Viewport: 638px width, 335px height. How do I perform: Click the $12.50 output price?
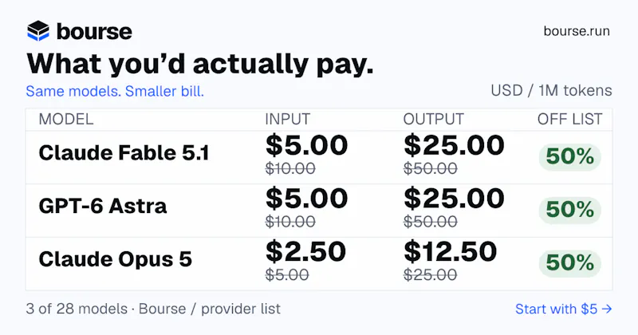tap(450, 251)
